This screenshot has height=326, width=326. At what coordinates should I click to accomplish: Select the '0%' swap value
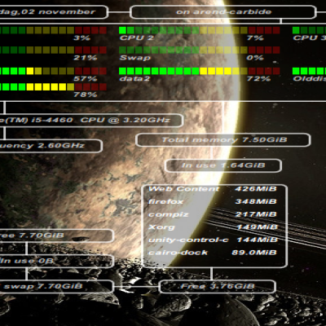(255, 58)
